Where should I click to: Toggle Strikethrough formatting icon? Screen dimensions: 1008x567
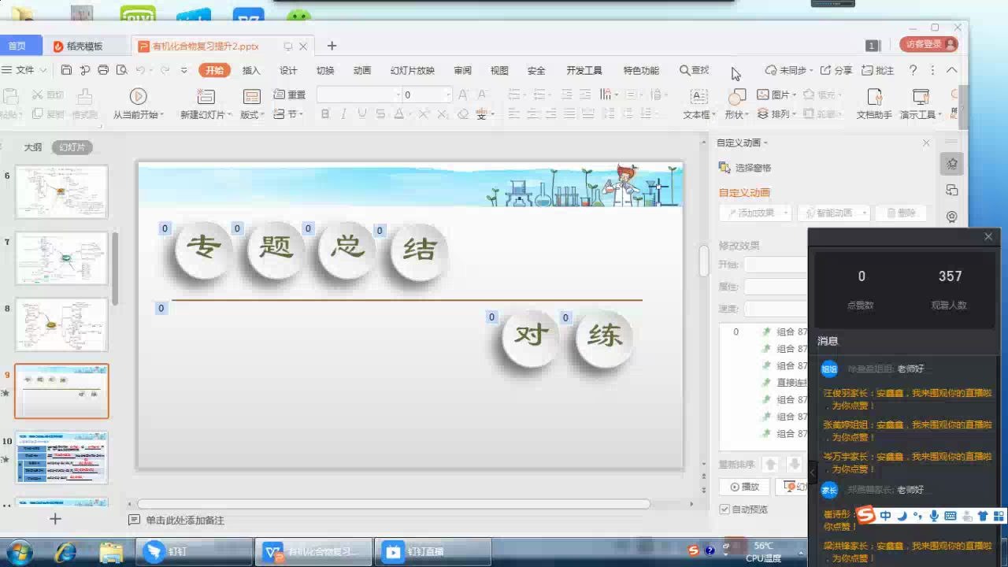coord(380,114)
